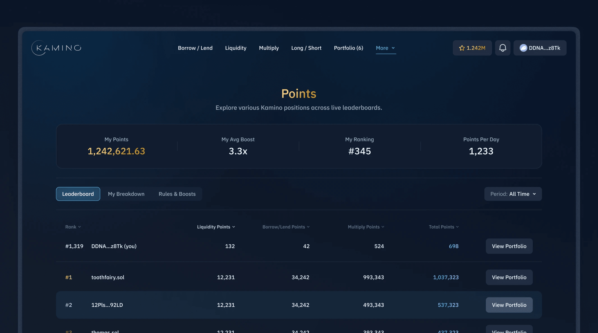Select the Leaderboard tab
This screenshot has width=598, height=333.
[78, 194]
